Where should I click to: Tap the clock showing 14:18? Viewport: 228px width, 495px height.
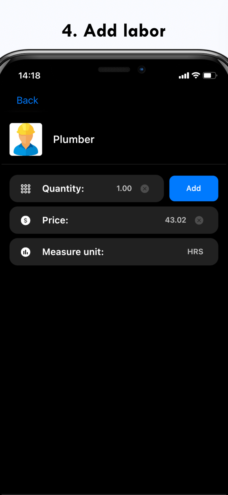click(29, 76)
